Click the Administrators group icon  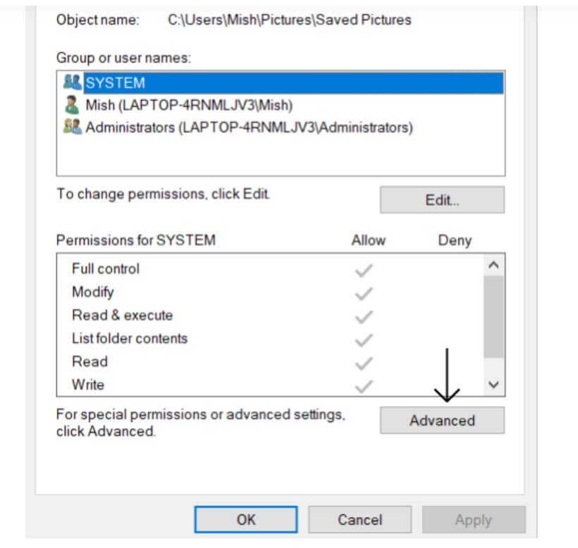point(73,127)
